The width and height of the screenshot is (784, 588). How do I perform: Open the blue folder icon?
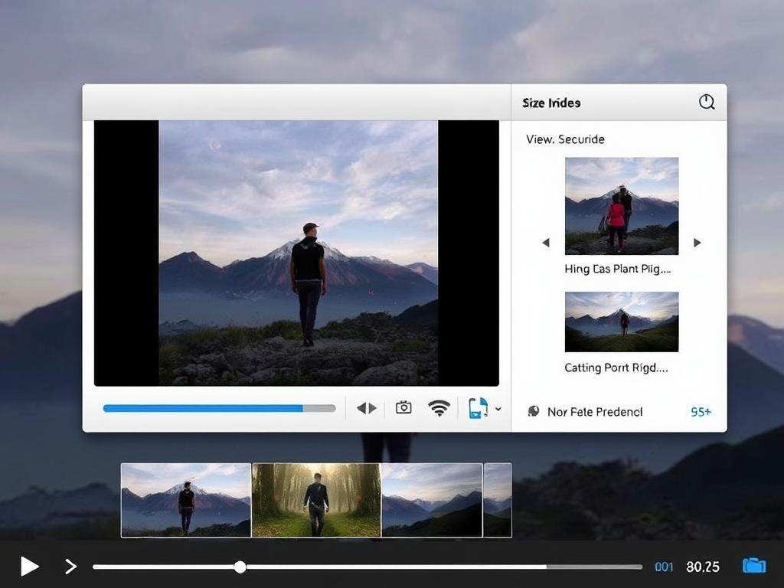754,566
